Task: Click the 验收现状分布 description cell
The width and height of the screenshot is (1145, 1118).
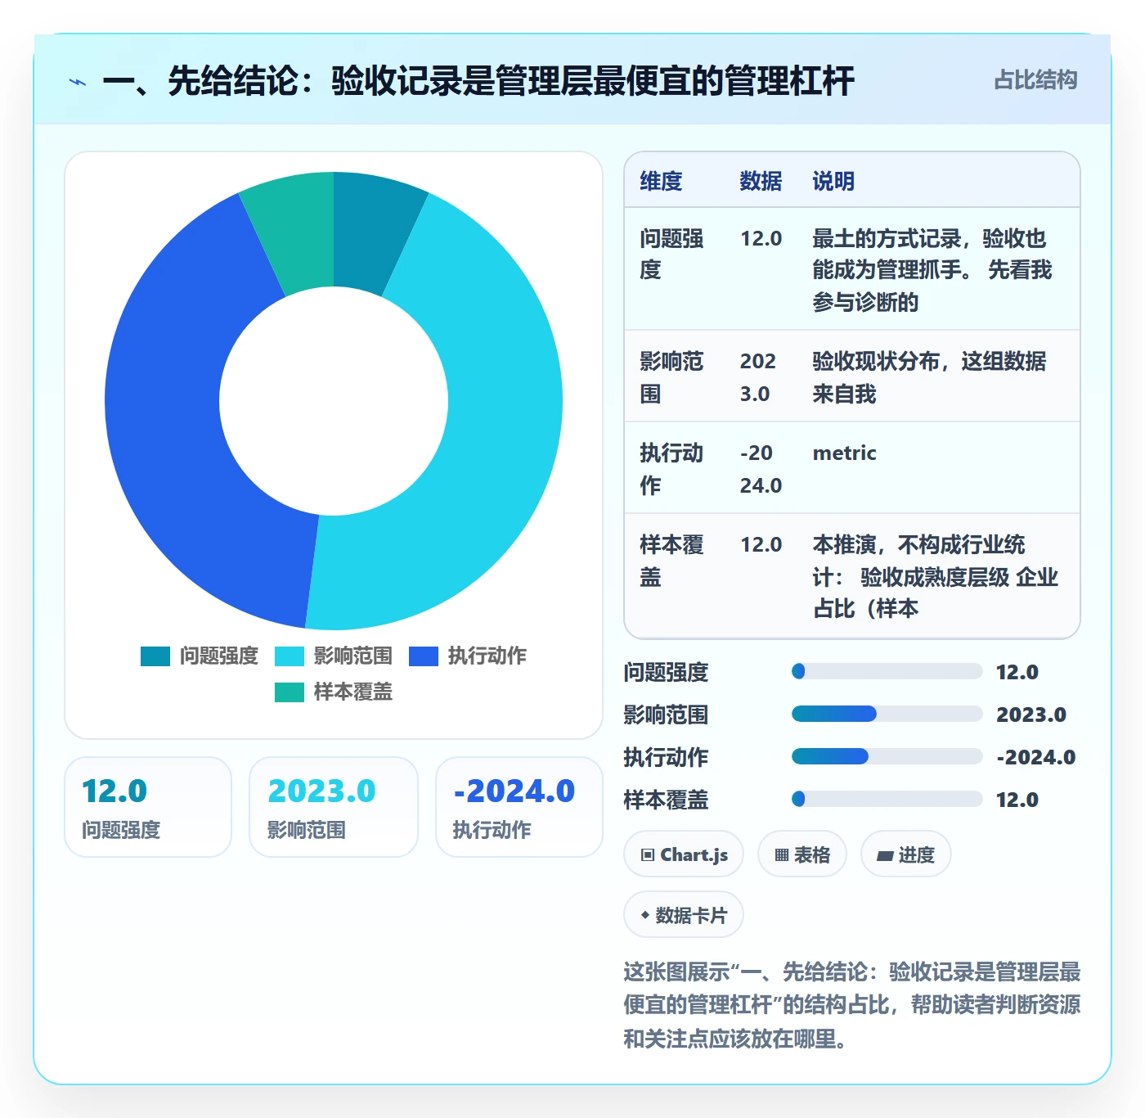Action: click(938, 376)
